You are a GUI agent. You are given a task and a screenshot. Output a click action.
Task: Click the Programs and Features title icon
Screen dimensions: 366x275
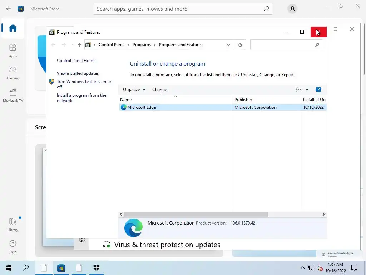[52, 32]
